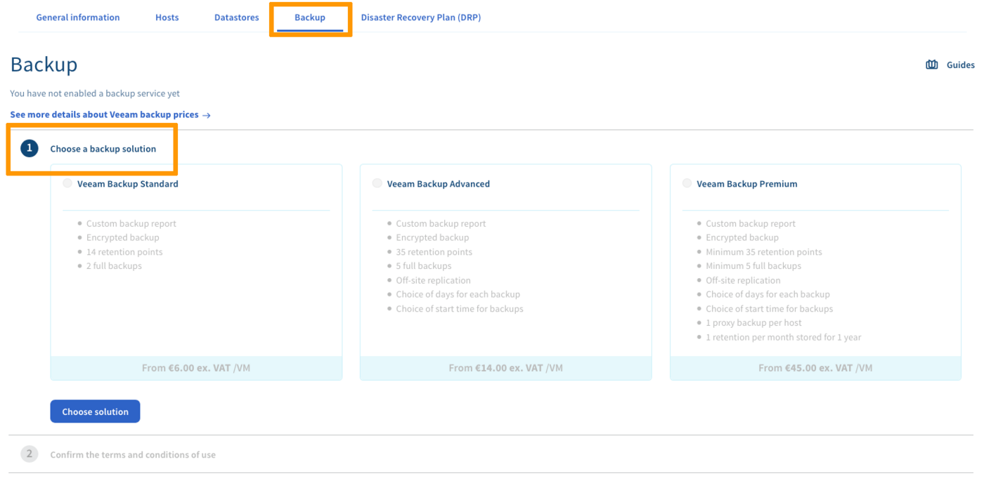Click the From €6.00 Standard price footer
The image size is (984, 483).
pyautogui.click(x=196, y=368)
